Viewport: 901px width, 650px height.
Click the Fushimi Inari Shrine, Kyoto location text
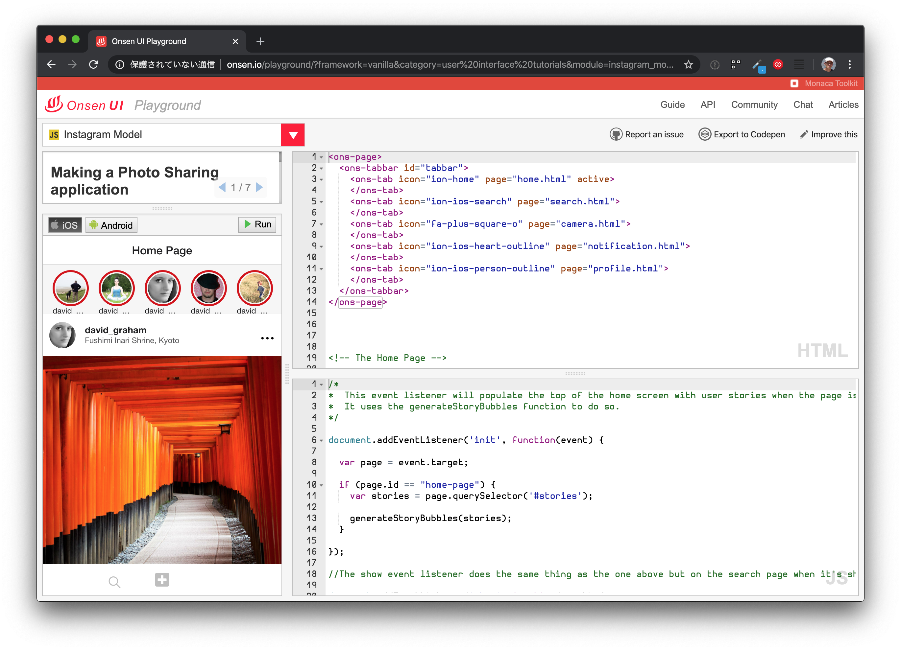(x=132, y=341)
